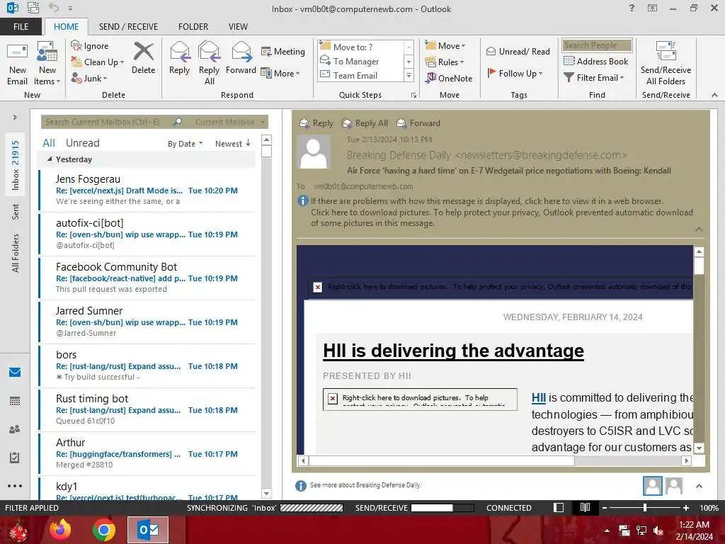Open the Clean Up dropdown
Screen dimensions: 725x544
(98, 62)
